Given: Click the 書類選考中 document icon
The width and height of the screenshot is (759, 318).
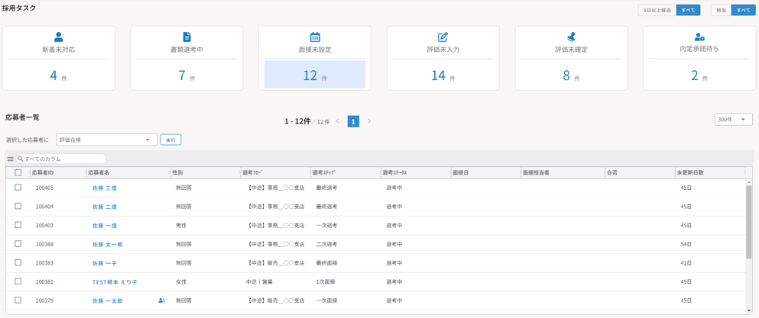Looking at the screenshot, I should click(187, 37).
